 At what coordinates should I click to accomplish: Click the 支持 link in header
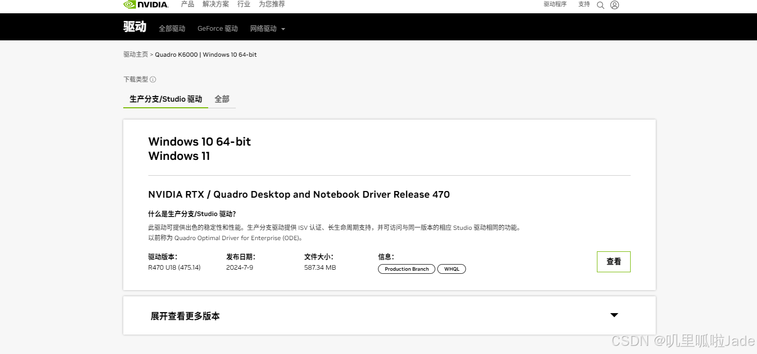coord(584,4)
